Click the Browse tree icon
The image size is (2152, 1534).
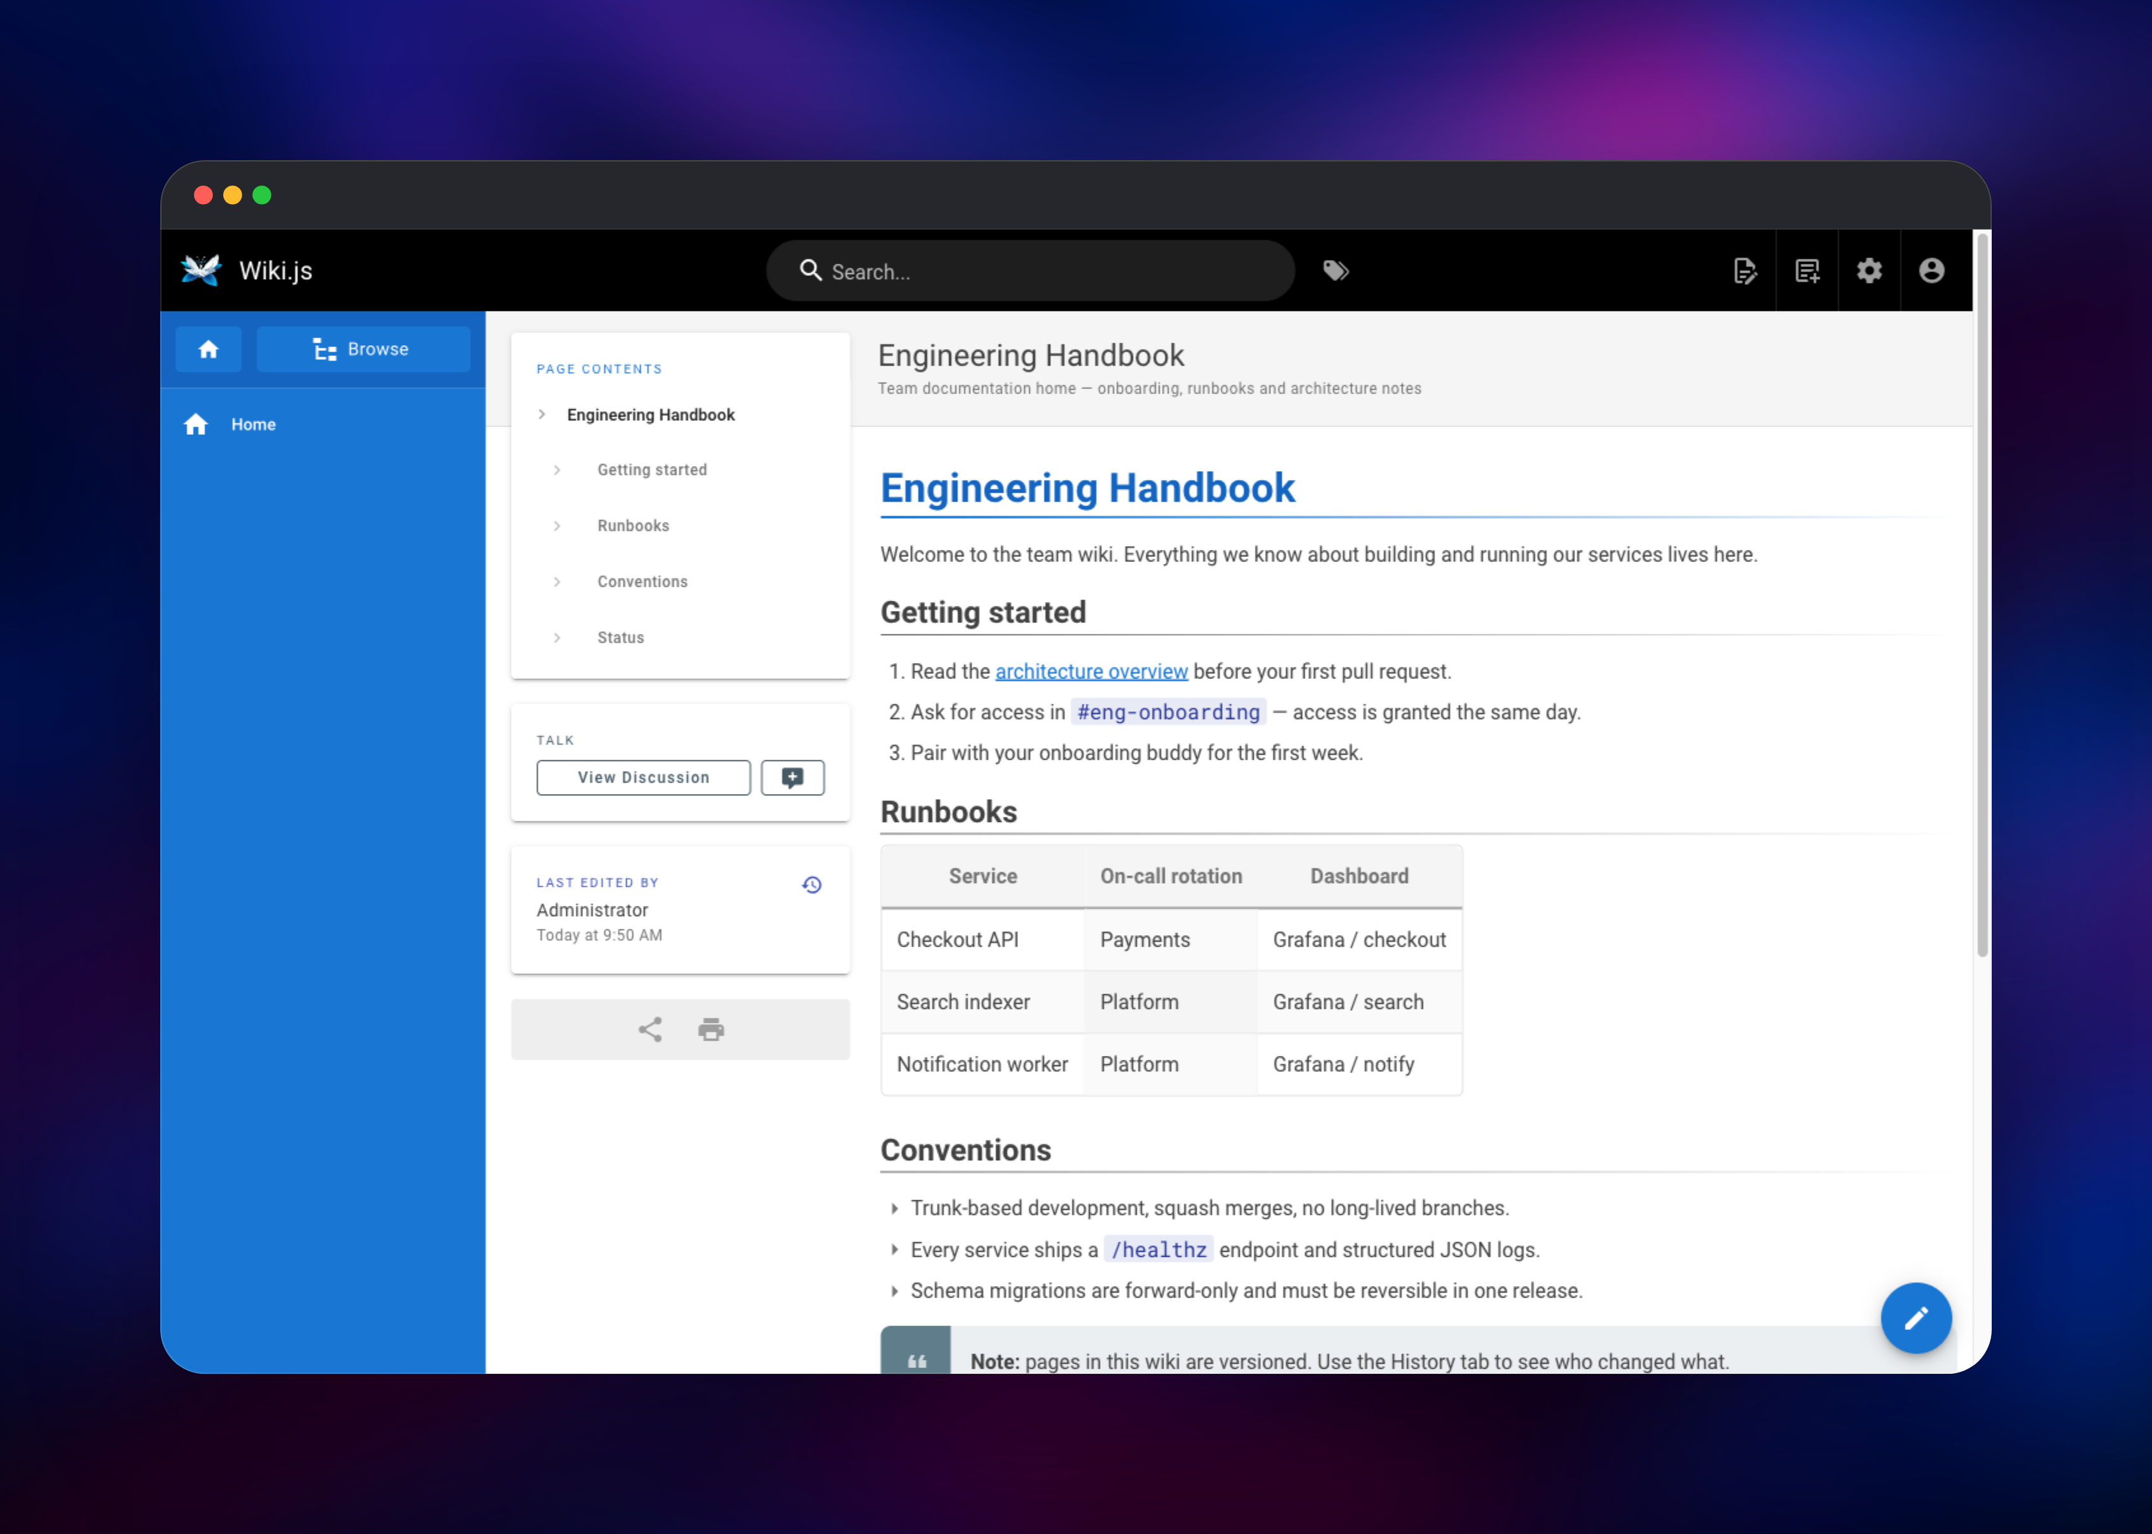click(x=324, y=350)
